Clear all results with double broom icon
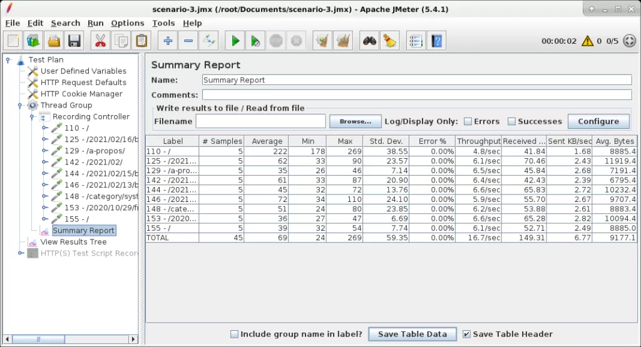Viewport: 641px width, 347px height. [x=343, y=41]
